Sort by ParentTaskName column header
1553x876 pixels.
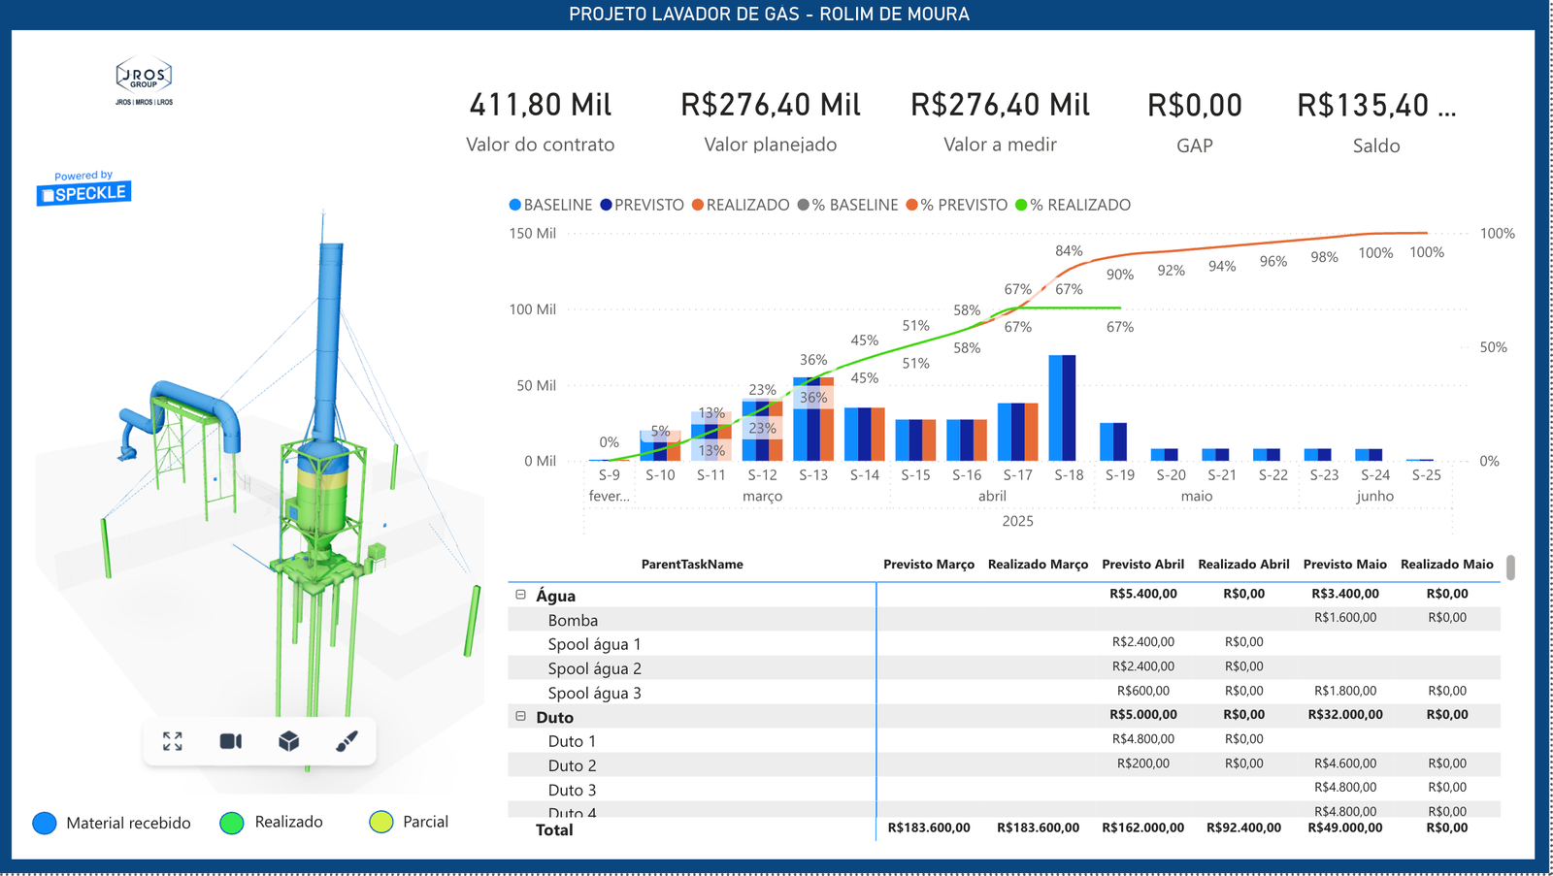click(x=692, y=564)
